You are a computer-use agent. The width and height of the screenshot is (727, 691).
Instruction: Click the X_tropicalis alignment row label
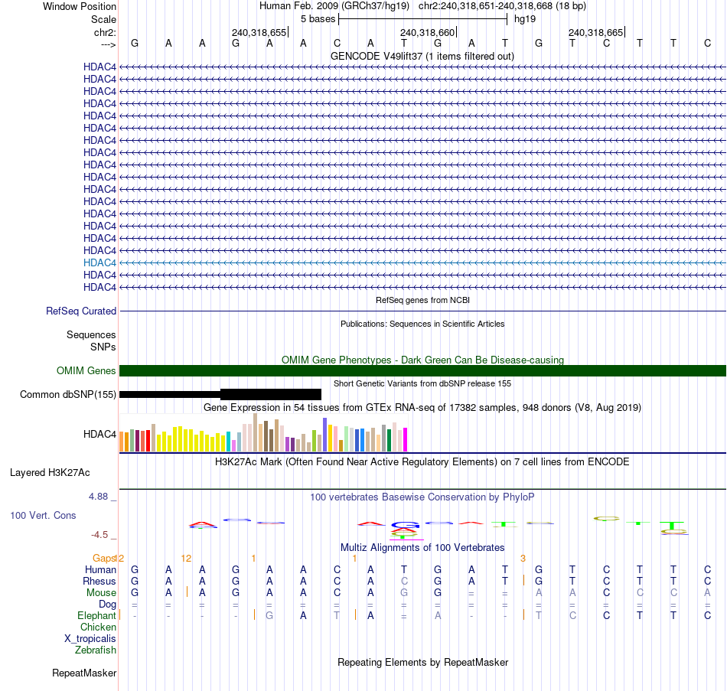click(x=90, y=639)
